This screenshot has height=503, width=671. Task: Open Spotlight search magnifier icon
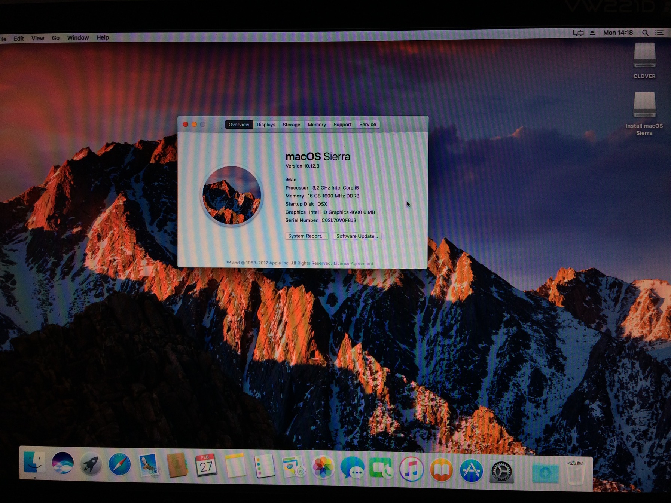pos(645,33)
